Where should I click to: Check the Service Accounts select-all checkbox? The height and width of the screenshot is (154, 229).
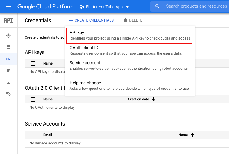coord(33,135)
